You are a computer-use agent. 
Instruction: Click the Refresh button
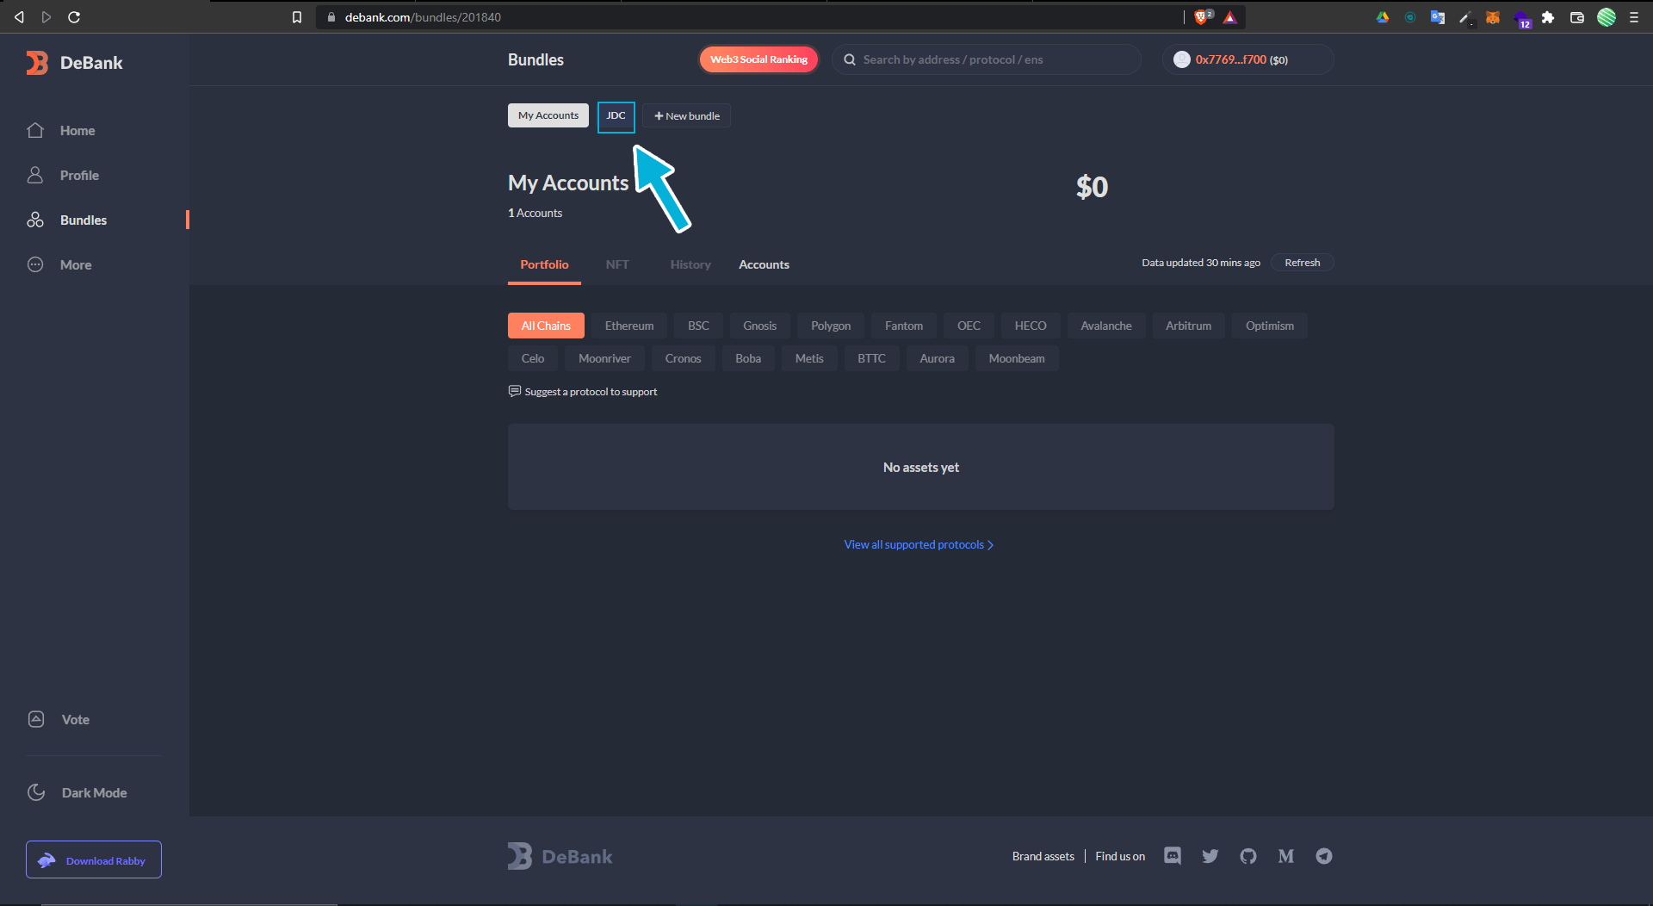click(1302, 263)
